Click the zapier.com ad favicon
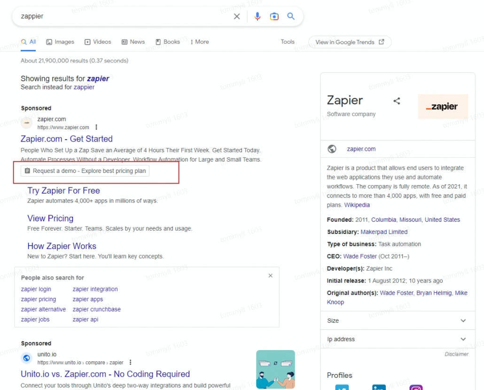 point(26,123)
